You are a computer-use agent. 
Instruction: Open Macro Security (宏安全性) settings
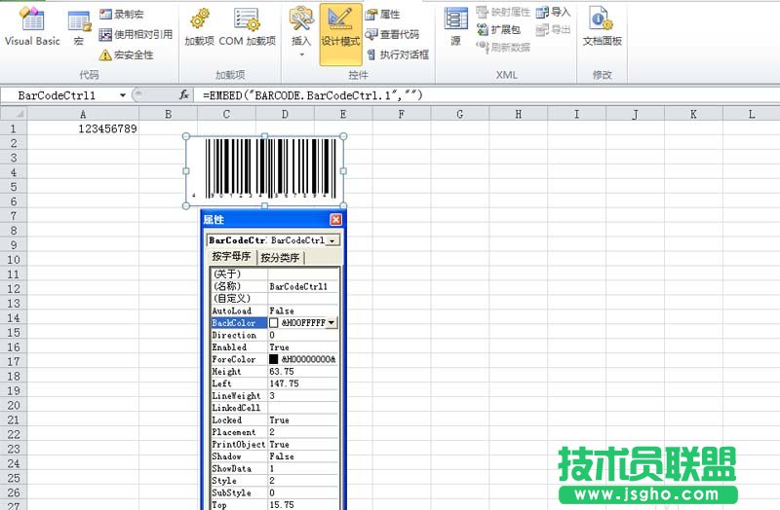(x=126, y=55)
